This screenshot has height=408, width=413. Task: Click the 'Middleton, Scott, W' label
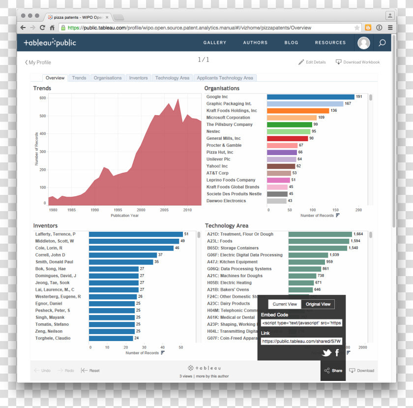click(55, 241)
